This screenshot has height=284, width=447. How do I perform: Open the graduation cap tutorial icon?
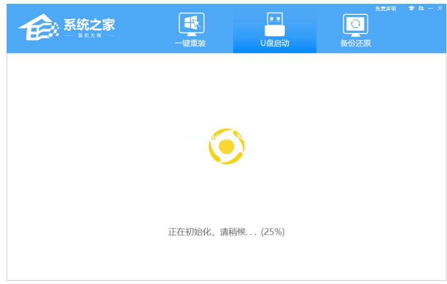[x=411, y=8]
